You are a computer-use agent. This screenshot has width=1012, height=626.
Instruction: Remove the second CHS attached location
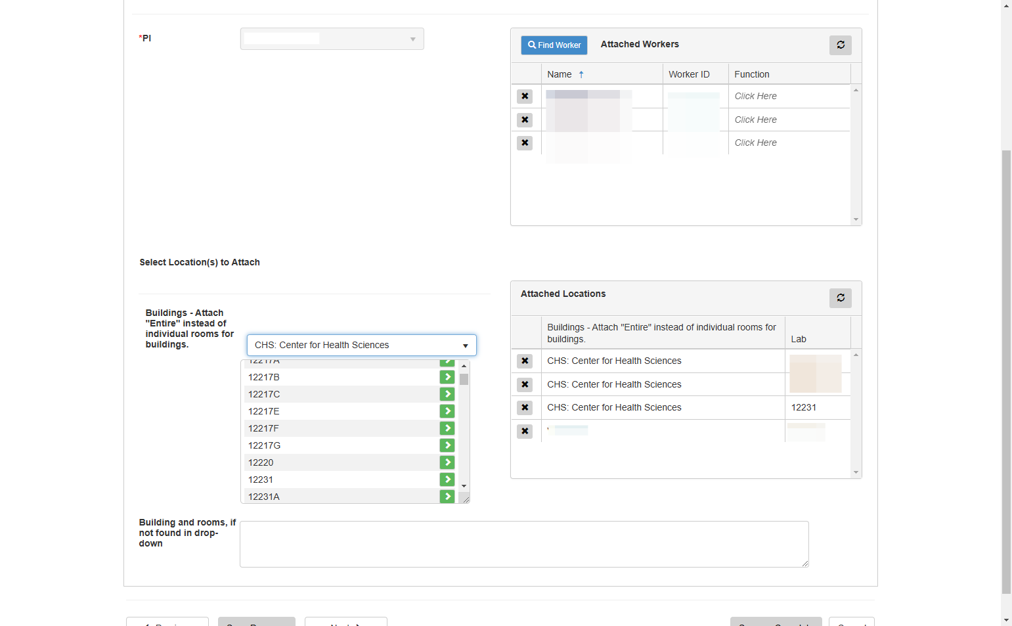524,384
